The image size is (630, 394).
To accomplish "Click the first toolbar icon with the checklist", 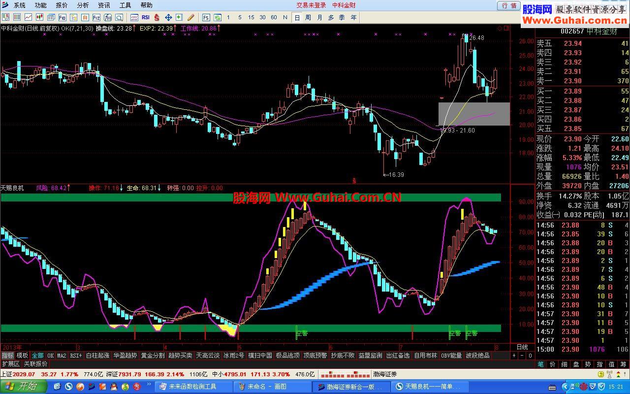I will point(5,17).
